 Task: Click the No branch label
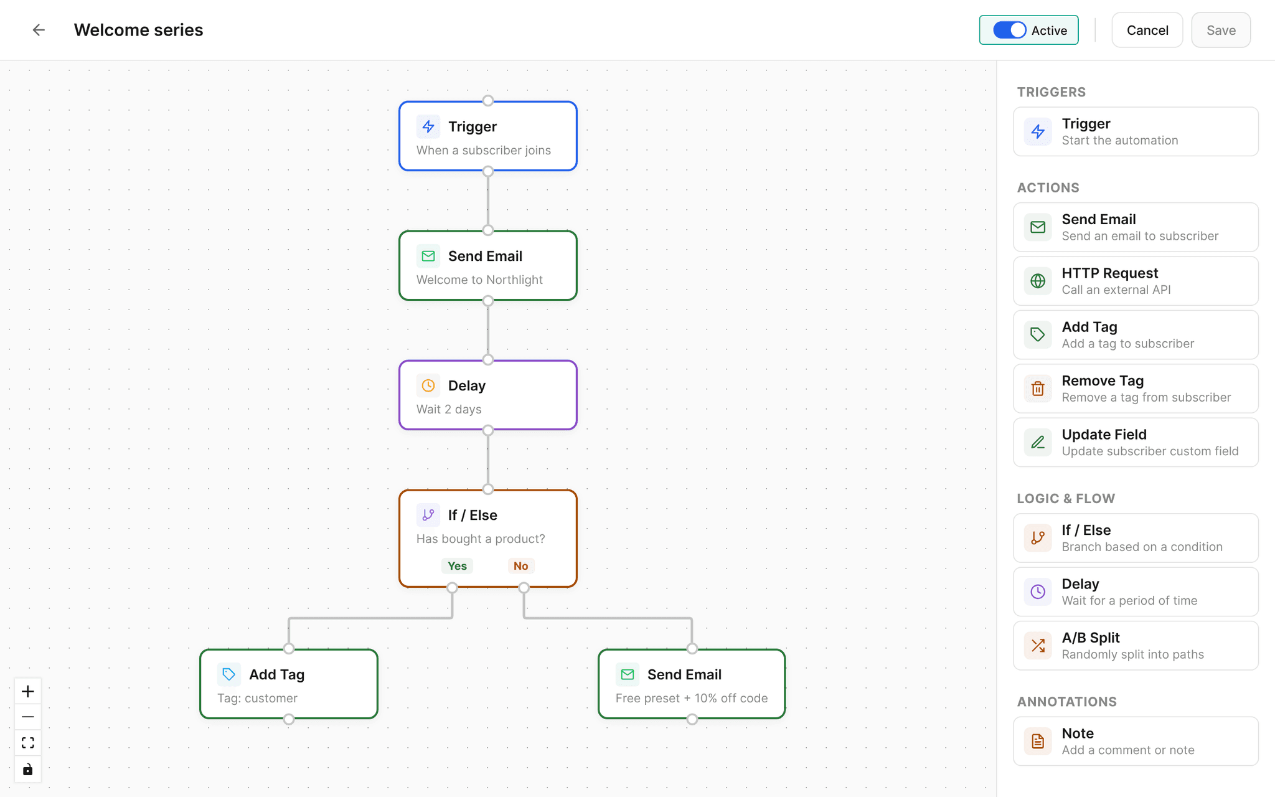click(520, 565)
